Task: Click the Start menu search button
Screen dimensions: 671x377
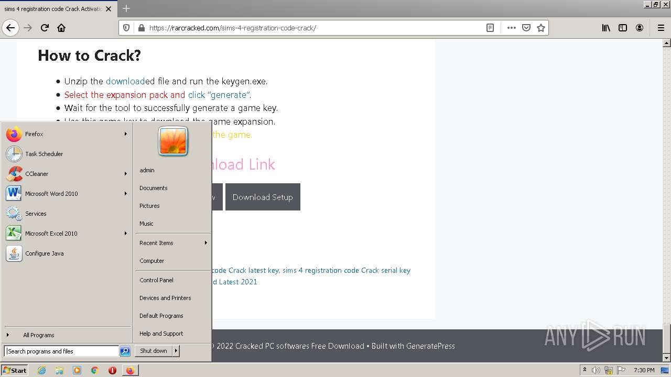Action: click(x=125, y=351)
